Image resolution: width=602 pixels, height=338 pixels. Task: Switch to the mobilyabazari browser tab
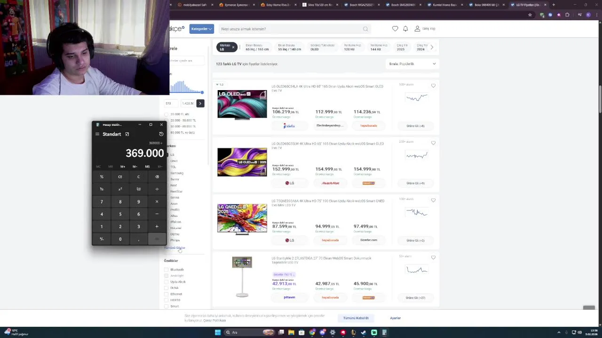pyautogui.click(x=195, y=5)
